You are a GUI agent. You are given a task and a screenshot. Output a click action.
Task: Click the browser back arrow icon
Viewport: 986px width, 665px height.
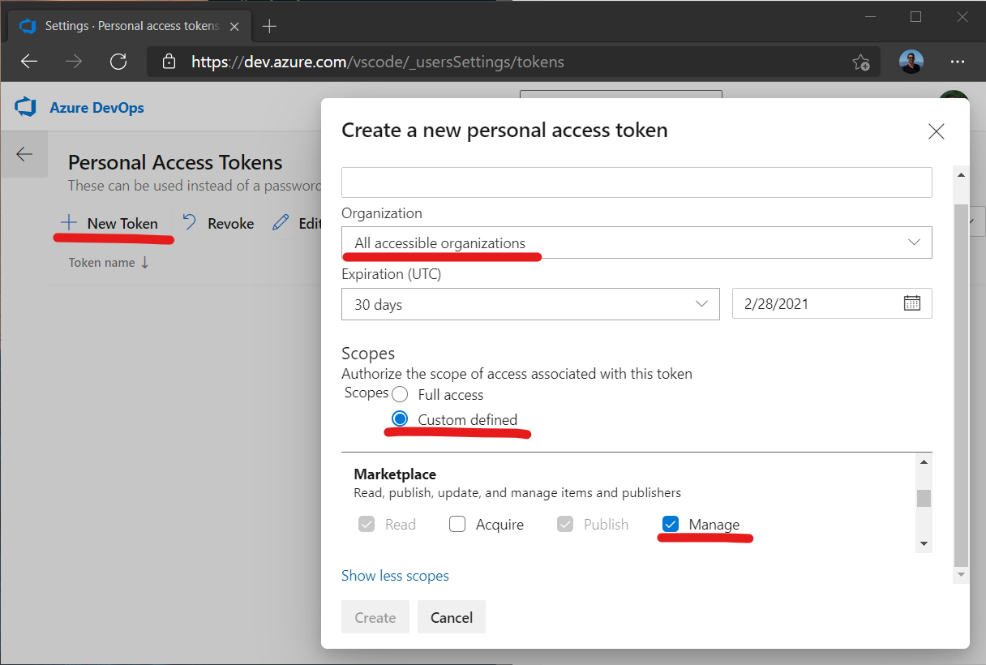[29, 62]
